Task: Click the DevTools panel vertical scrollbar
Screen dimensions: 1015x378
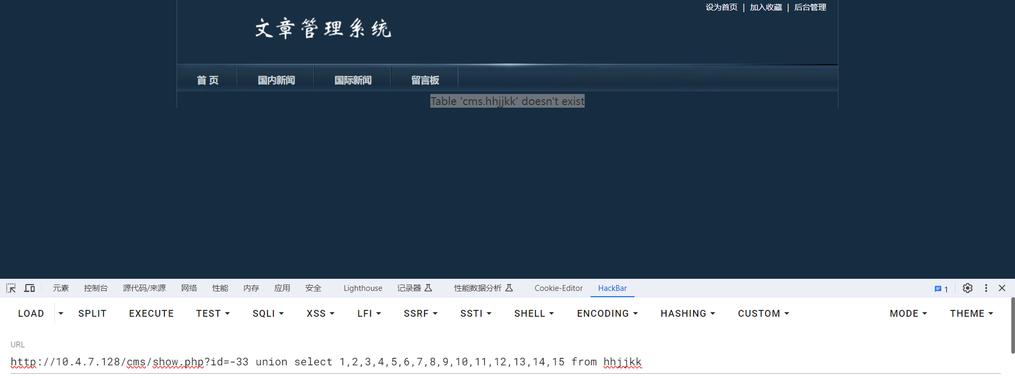Action: (x=1012, y=325)
